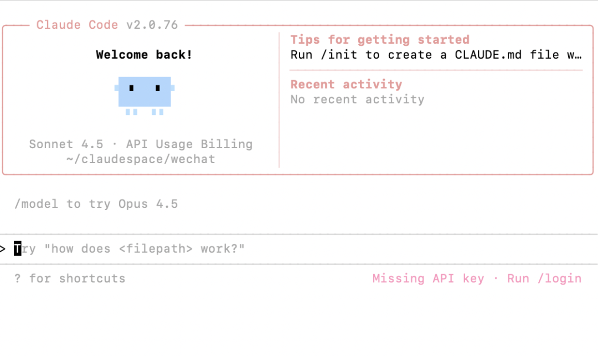Click the "Run /init" tip line
The image size is (598, 356).
pyautogui.click(x=435, y=55)
